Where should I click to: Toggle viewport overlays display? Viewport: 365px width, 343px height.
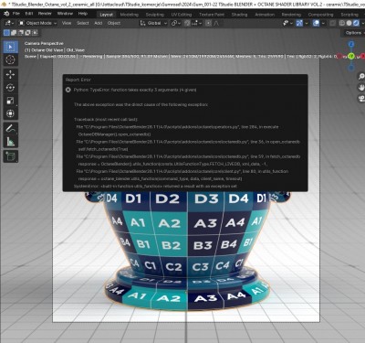[317, 23]
